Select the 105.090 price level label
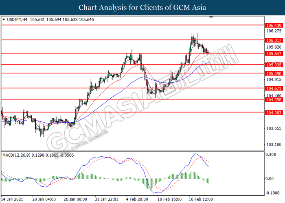 (x=274, y=73)
